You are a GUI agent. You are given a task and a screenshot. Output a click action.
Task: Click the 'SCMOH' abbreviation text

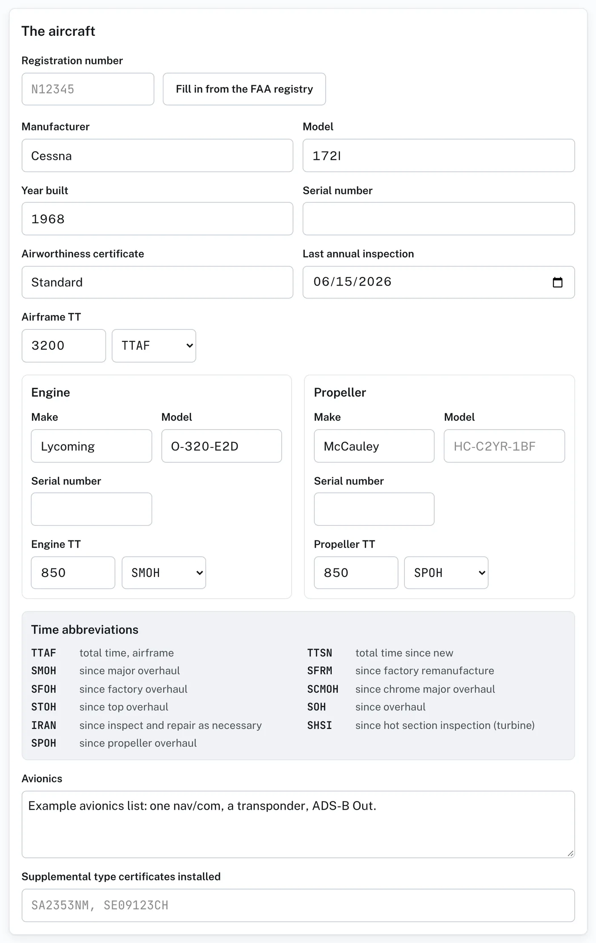coord(323,689)
